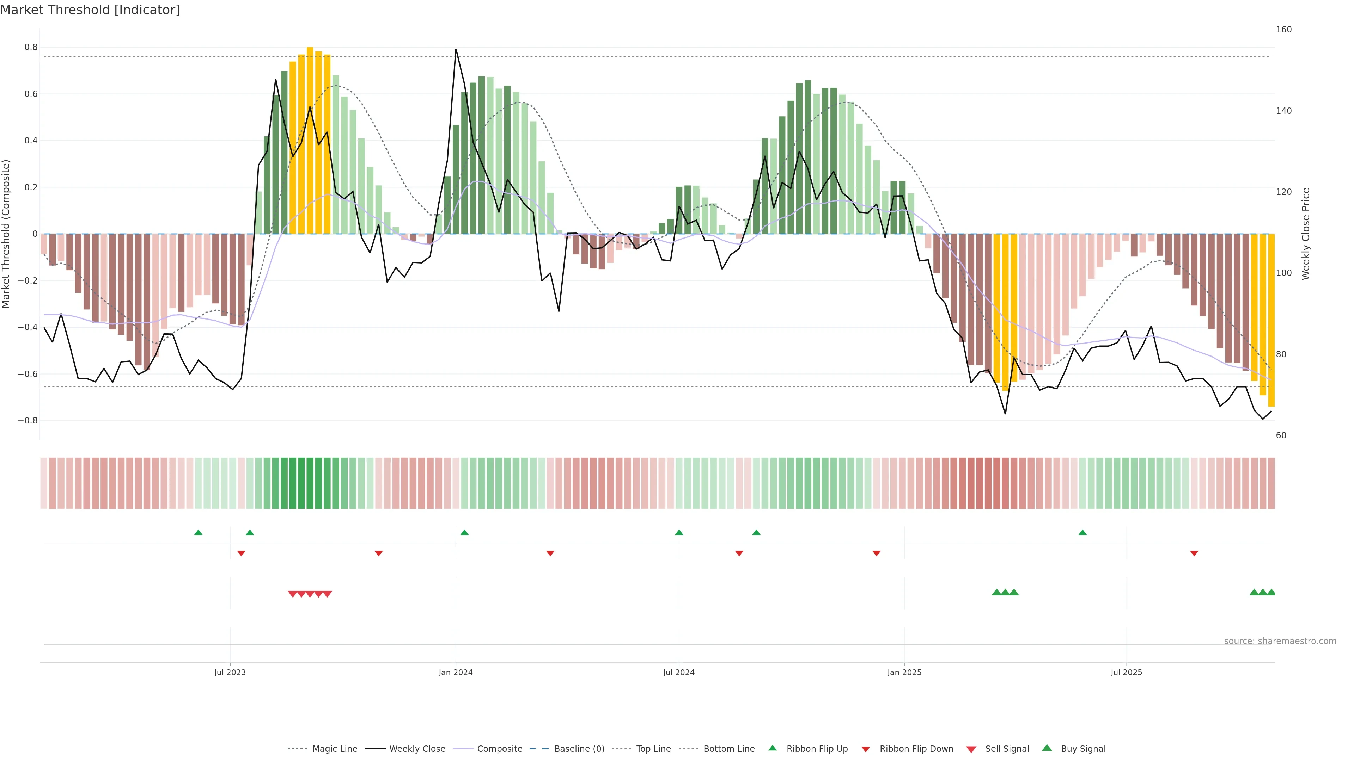Click the first red sell signal triangle in 2023

tap(293, 594)
